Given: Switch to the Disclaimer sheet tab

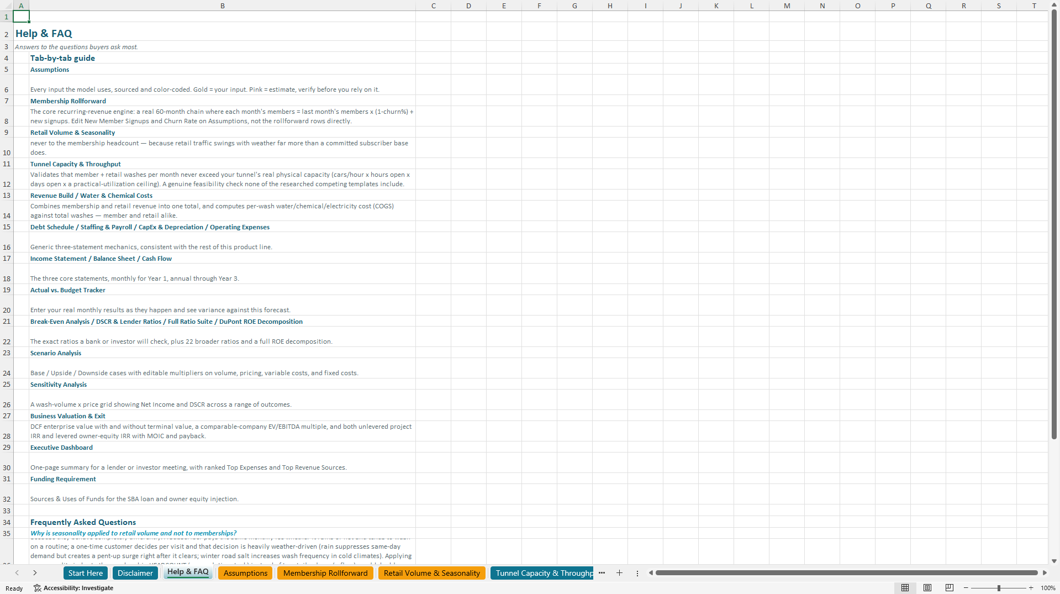Looking at the screenshot, I should (x=135, y=573).
